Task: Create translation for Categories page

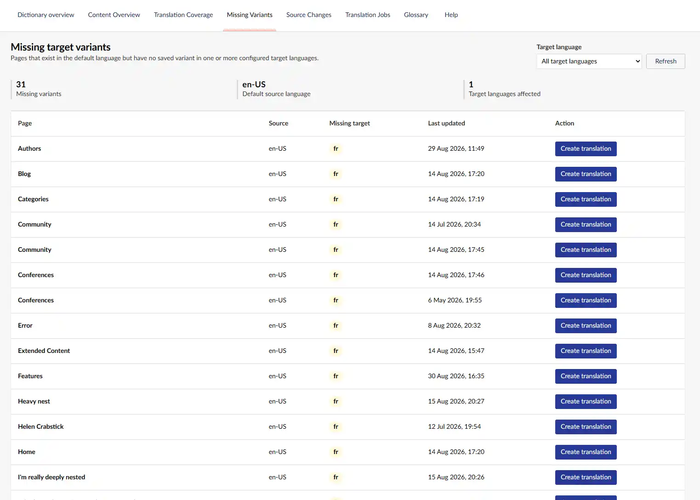Action: [586, 199]
